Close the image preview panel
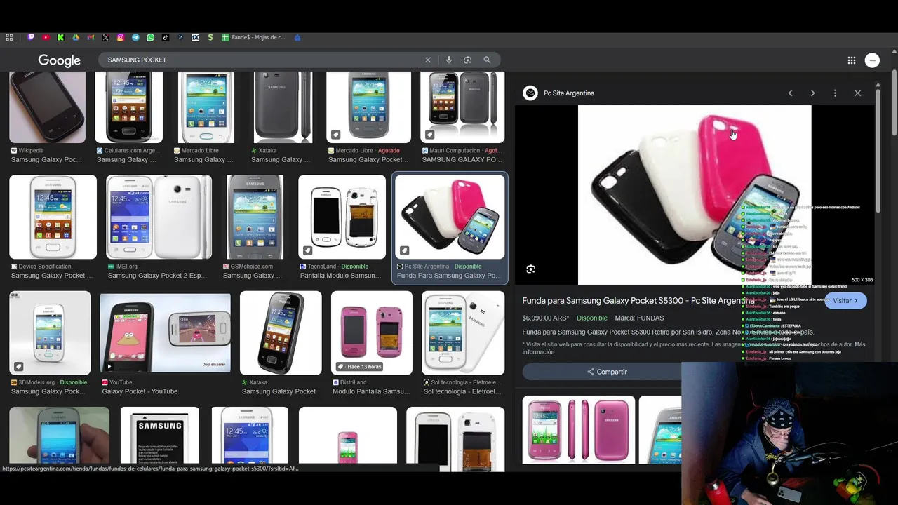898x505 pixels. click(857, 93)
